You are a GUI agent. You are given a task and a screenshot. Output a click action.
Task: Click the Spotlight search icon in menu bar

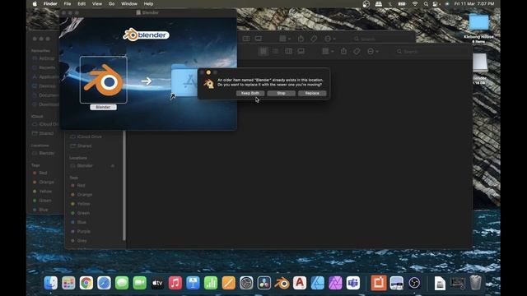click(426, 4)
